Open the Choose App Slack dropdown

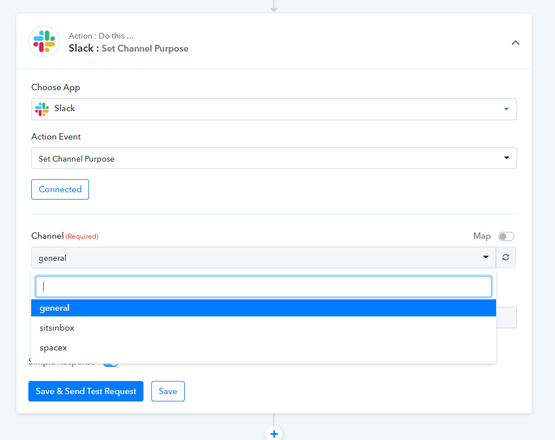coord(274,109)
